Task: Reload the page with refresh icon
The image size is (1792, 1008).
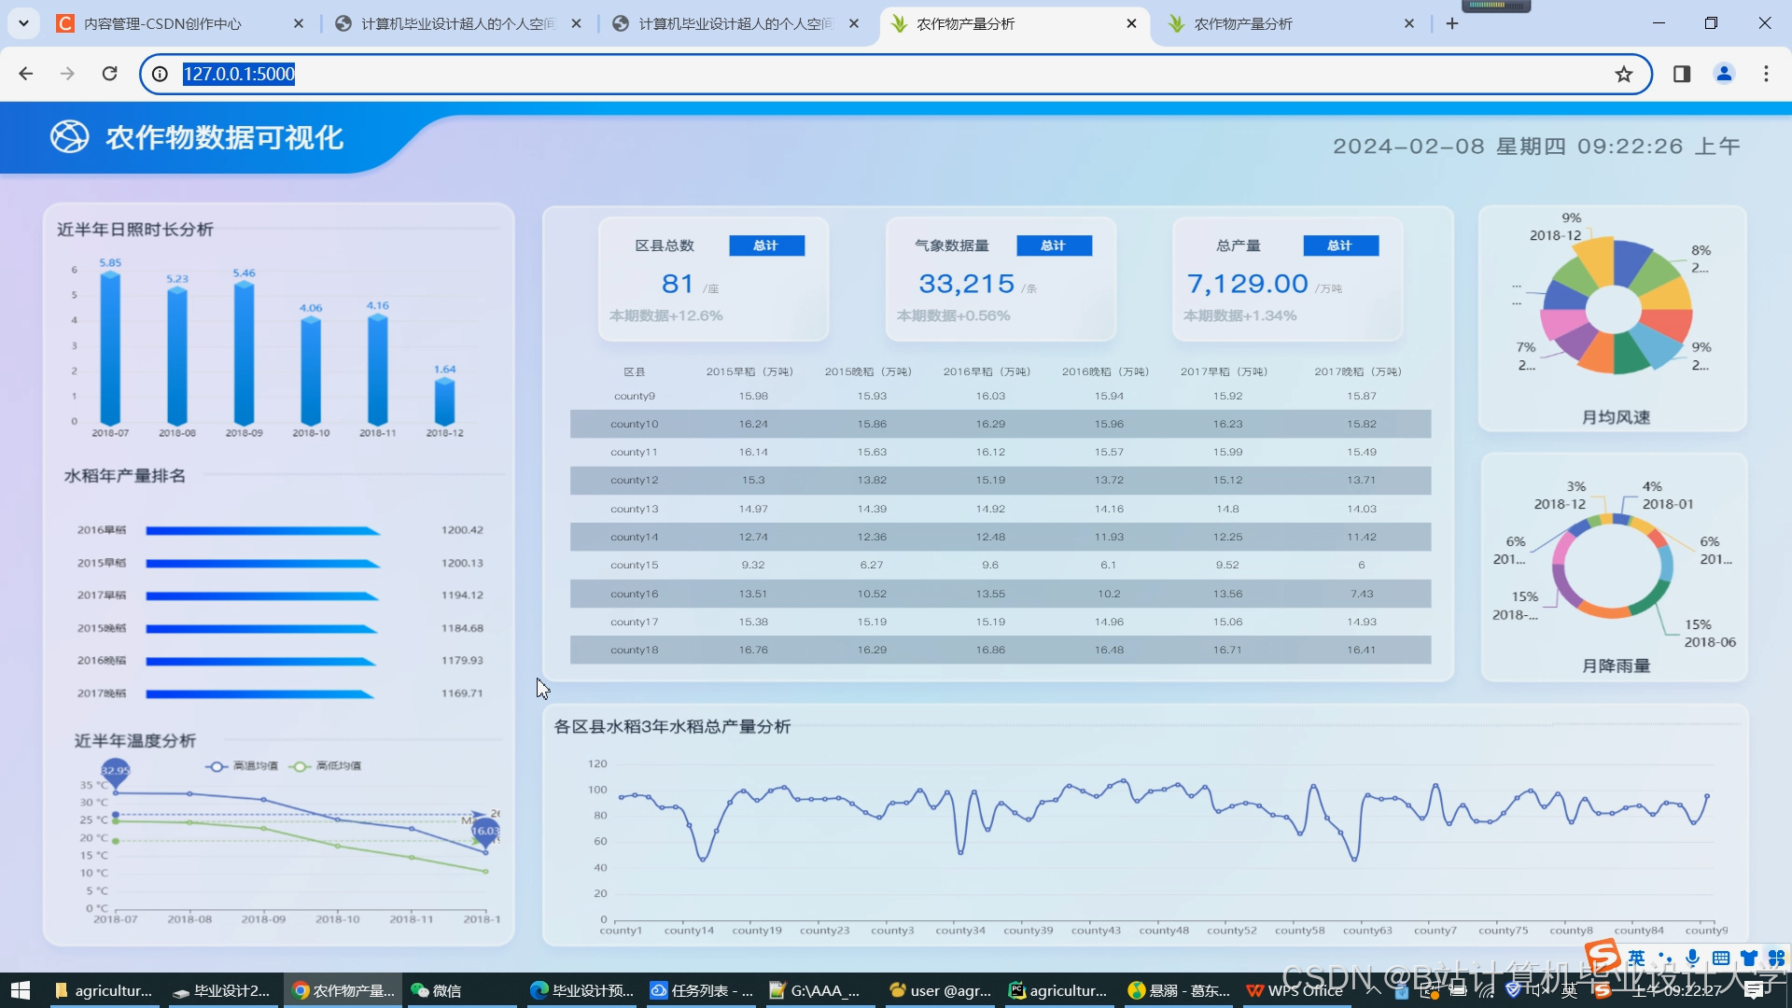Action: (x=109, y=74)
